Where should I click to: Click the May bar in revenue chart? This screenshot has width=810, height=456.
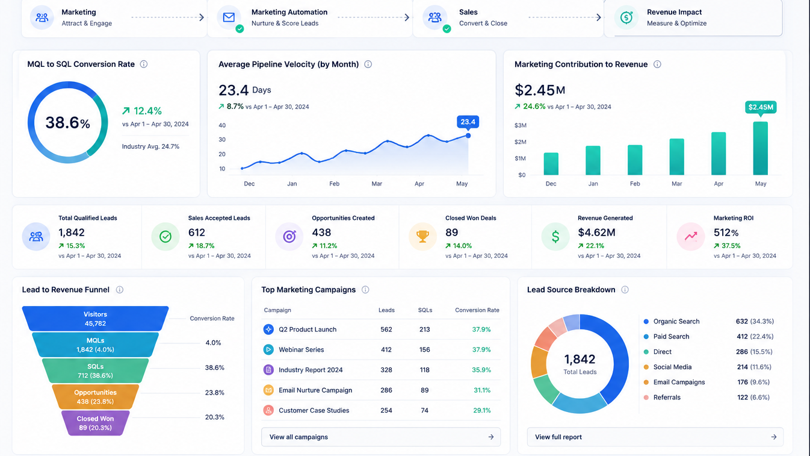pos(761,148)
